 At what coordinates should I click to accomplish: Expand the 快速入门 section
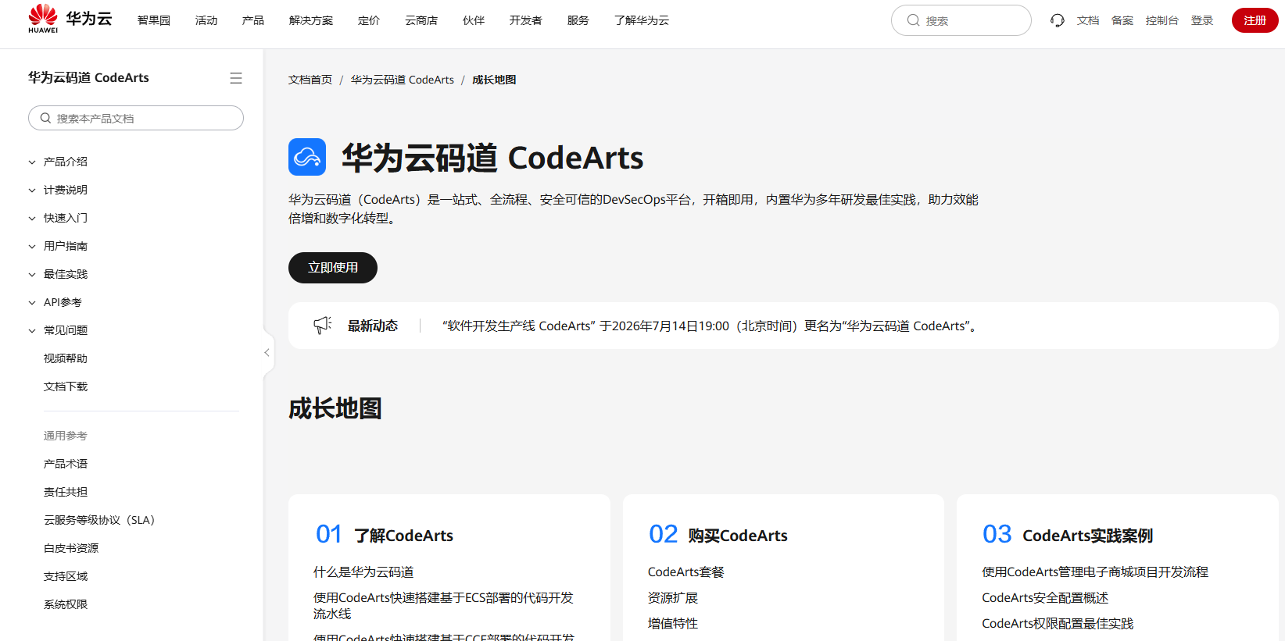(32, 219)
